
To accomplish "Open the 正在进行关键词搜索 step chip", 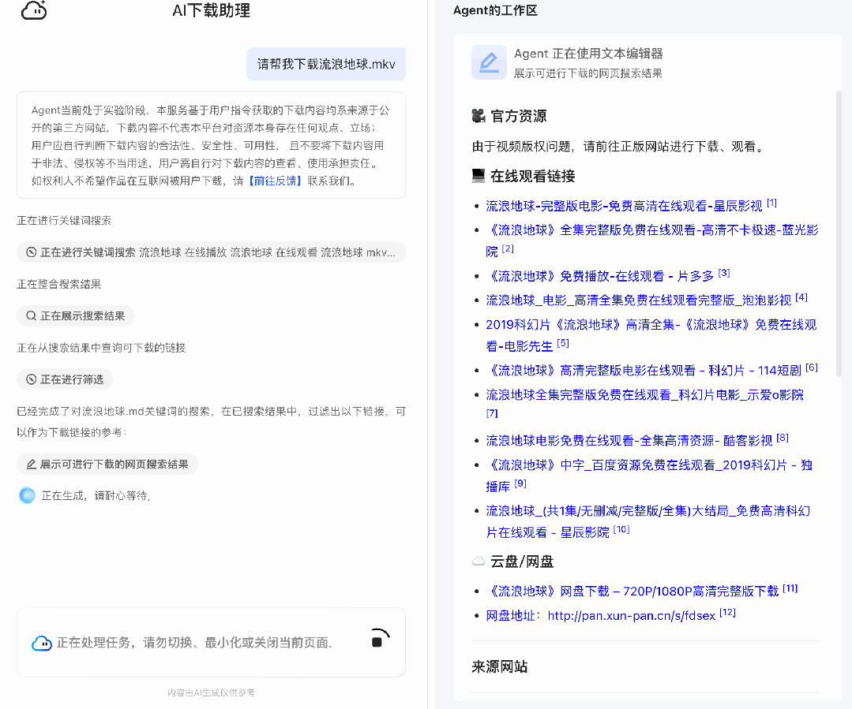I will (211, 252).
